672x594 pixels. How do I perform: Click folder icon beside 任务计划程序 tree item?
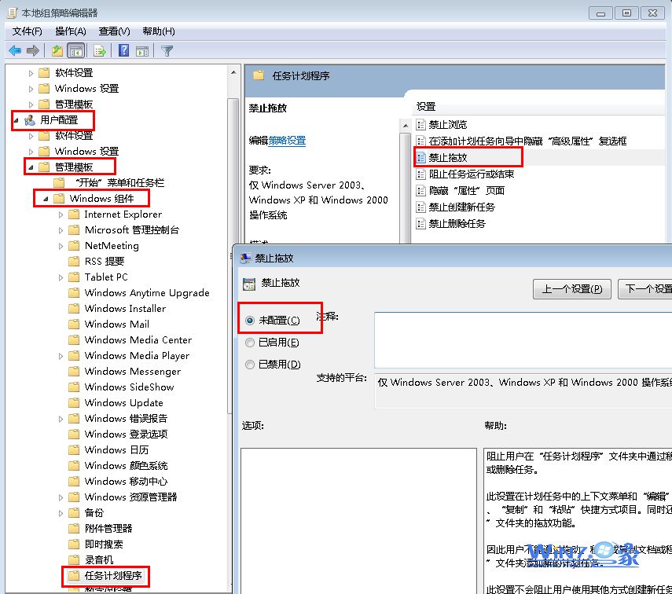coord(74,576)
